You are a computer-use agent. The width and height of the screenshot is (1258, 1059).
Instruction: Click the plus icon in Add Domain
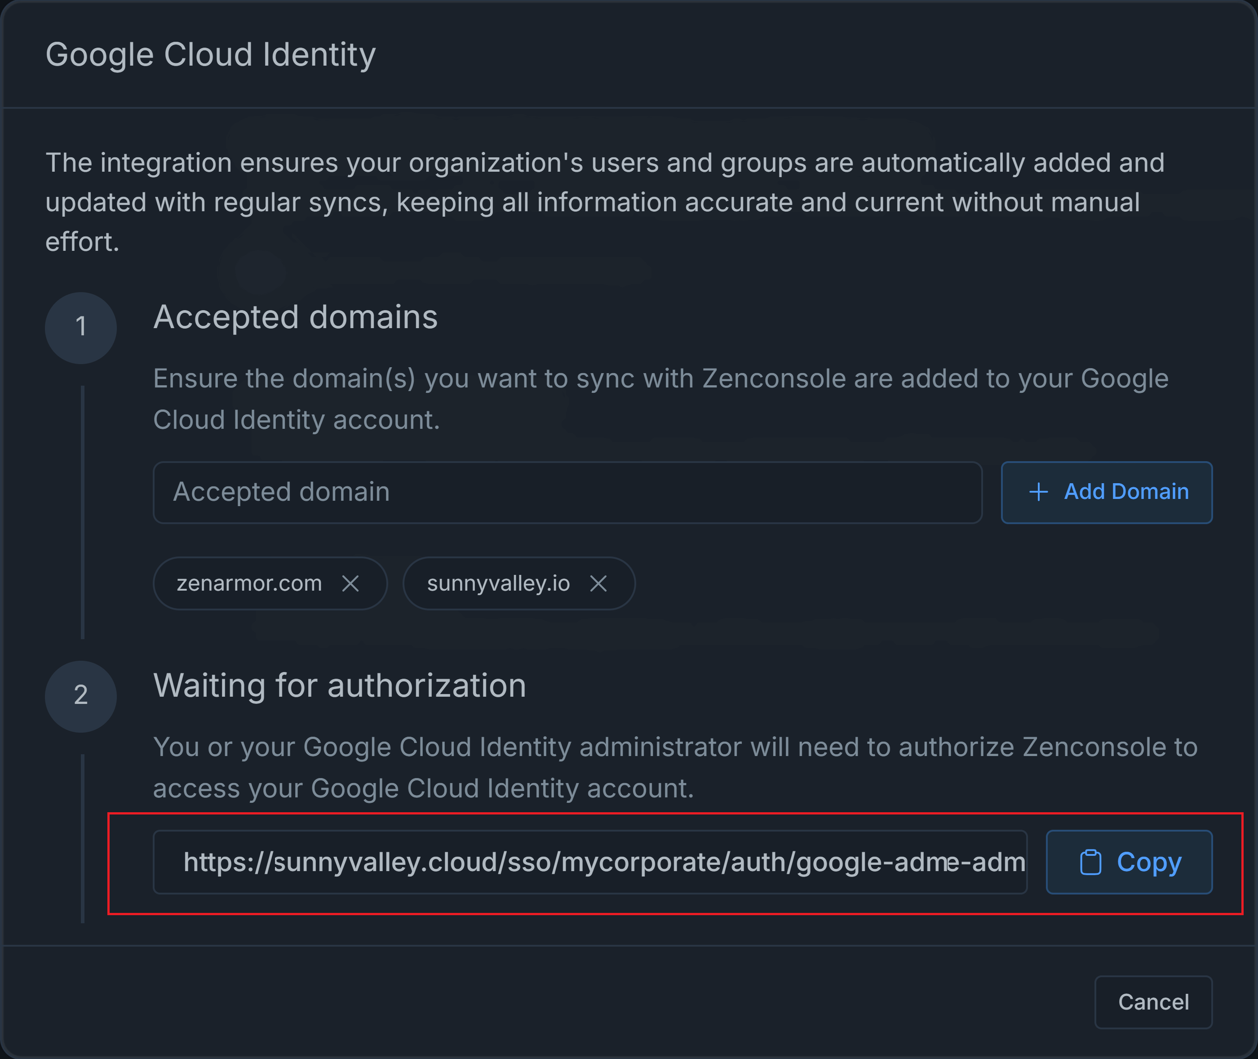(x=1038, y=492)
